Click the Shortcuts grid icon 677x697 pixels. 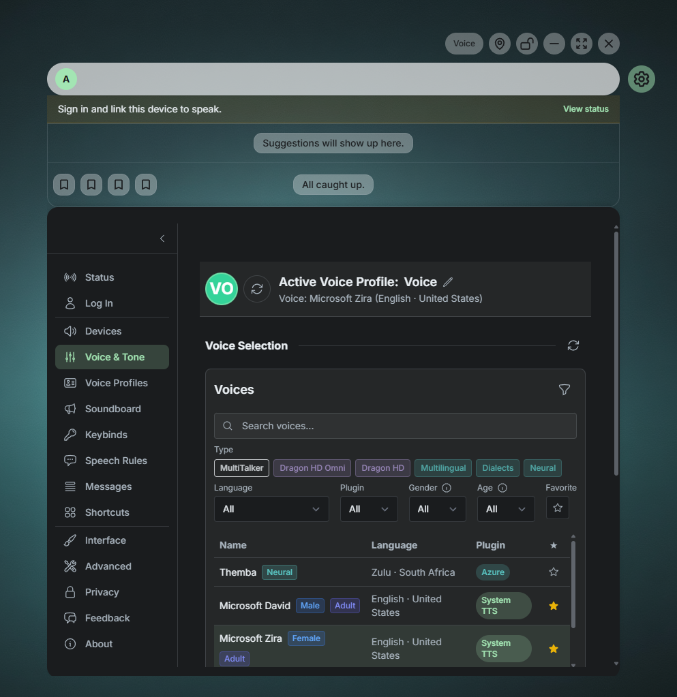click(70, 512)
